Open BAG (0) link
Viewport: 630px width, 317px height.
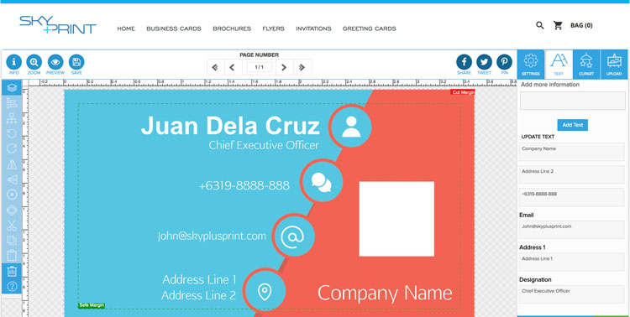pyautogui.click(x=581, y=25)
